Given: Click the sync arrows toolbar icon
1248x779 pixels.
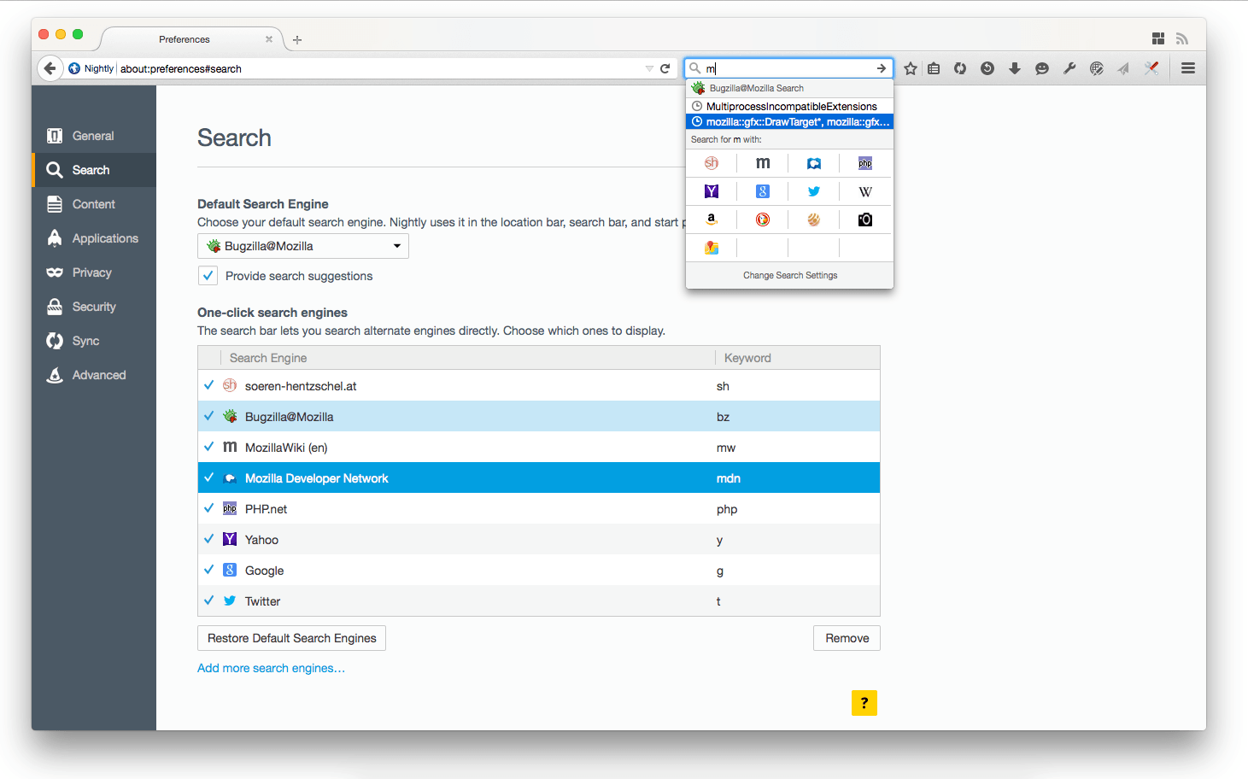Looking at the screenshot, I should 960,68.
